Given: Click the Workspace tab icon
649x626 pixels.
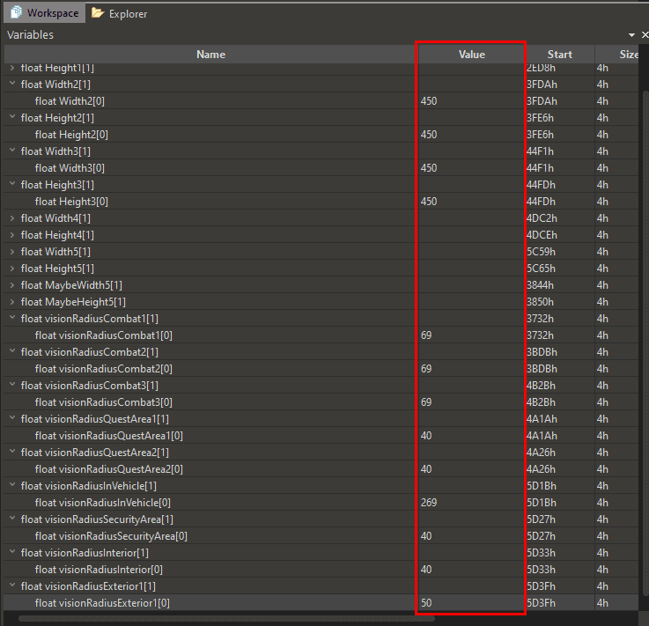Looking at the screenshot, I should 17,12.
